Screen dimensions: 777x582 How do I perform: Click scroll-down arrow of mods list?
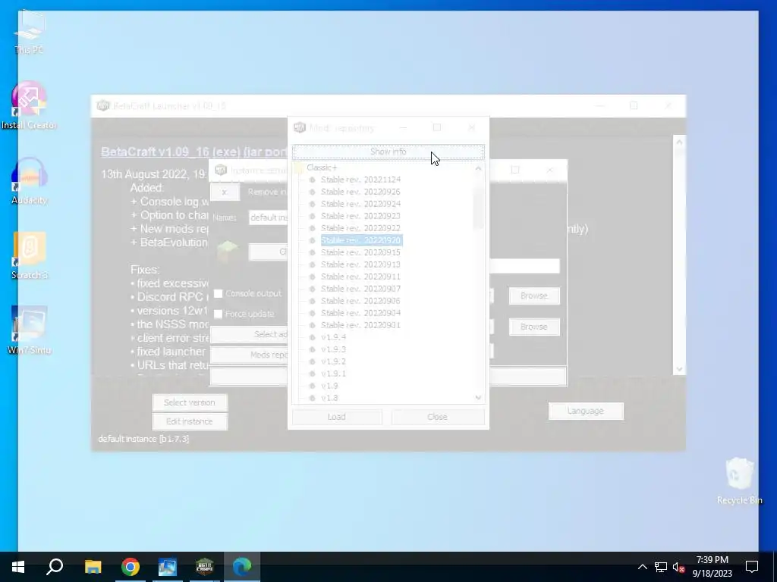point(478,397)
